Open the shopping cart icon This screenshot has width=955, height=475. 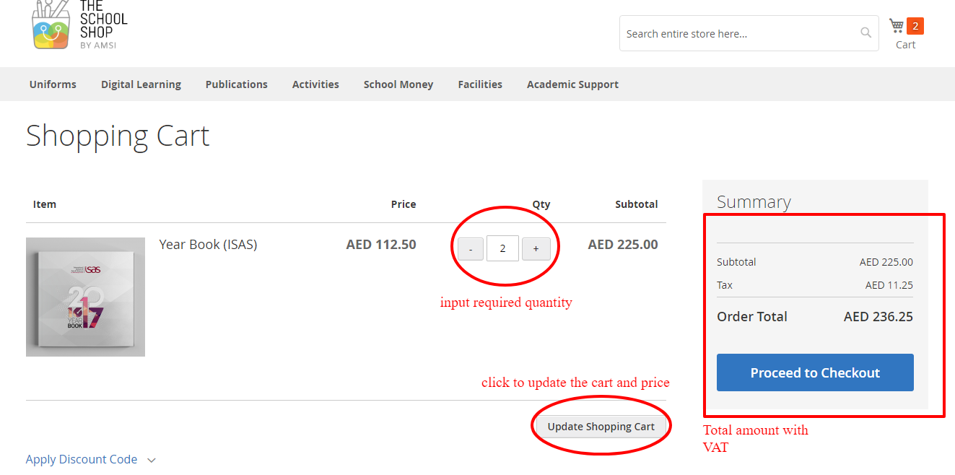tap(897, 25)
